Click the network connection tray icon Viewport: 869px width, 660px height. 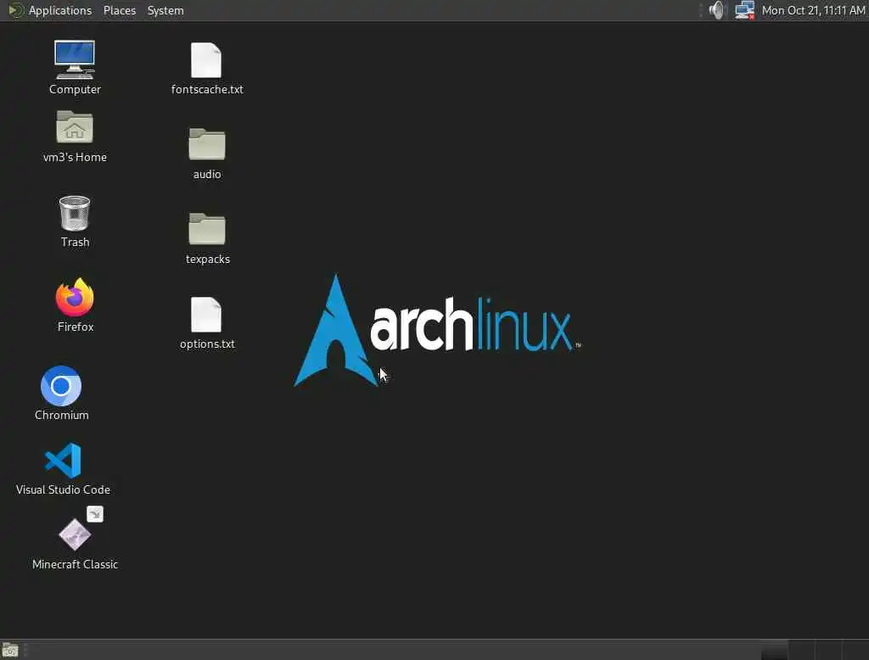(x=744, y=10)
